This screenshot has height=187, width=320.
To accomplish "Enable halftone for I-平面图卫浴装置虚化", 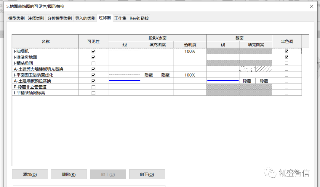I will point(287,75).
